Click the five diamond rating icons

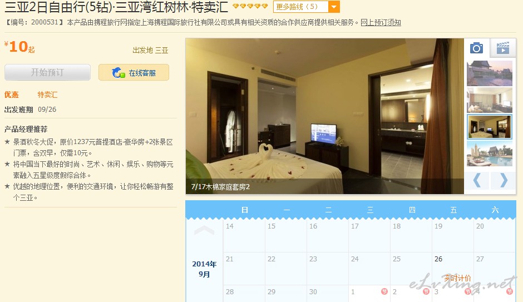click(x=250, y=6)
